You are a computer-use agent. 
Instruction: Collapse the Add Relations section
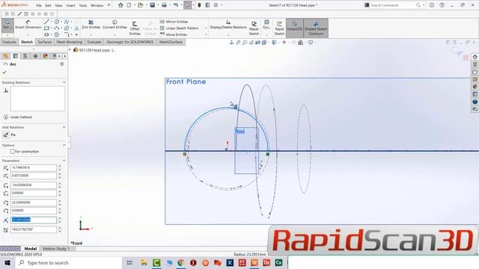coord(64,127)
